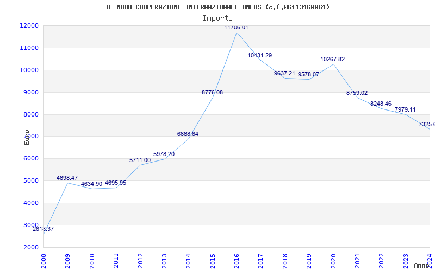This screenshot has width=435, height=271.
Task: Click the Importi subtitle
Action: (217, 18)
